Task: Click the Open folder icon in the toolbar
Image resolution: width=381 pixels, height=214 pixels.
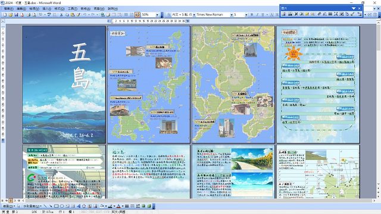Action: pyautogui.click(x=11, y=15)
